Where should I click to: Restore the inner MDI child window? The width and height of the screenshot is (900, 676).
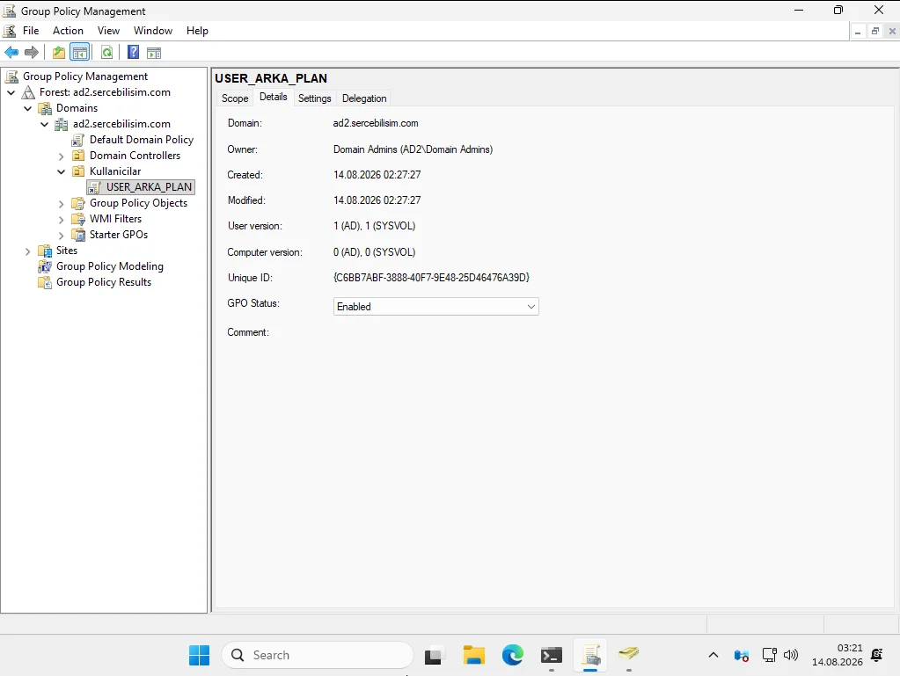coord(874,32)
